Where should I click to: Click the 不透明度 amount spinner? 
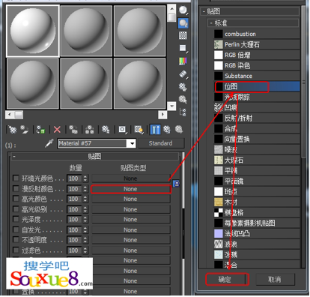[85, 240]
